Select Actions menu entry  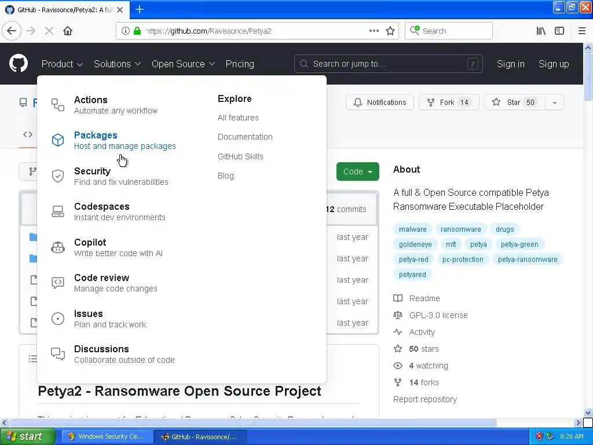click(116, 105)
